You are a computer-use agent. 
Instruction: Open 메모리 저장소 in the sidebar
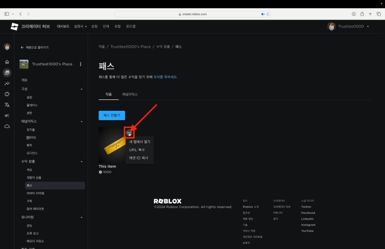[35, 241]
